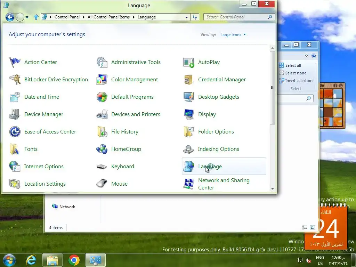Open the Administrative Tools gear icon
Viewport: 356px width, 267px height.
click(102, 62)
